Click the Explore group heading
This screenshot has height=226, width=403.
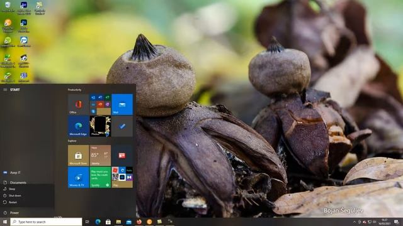tap(72, 141)
